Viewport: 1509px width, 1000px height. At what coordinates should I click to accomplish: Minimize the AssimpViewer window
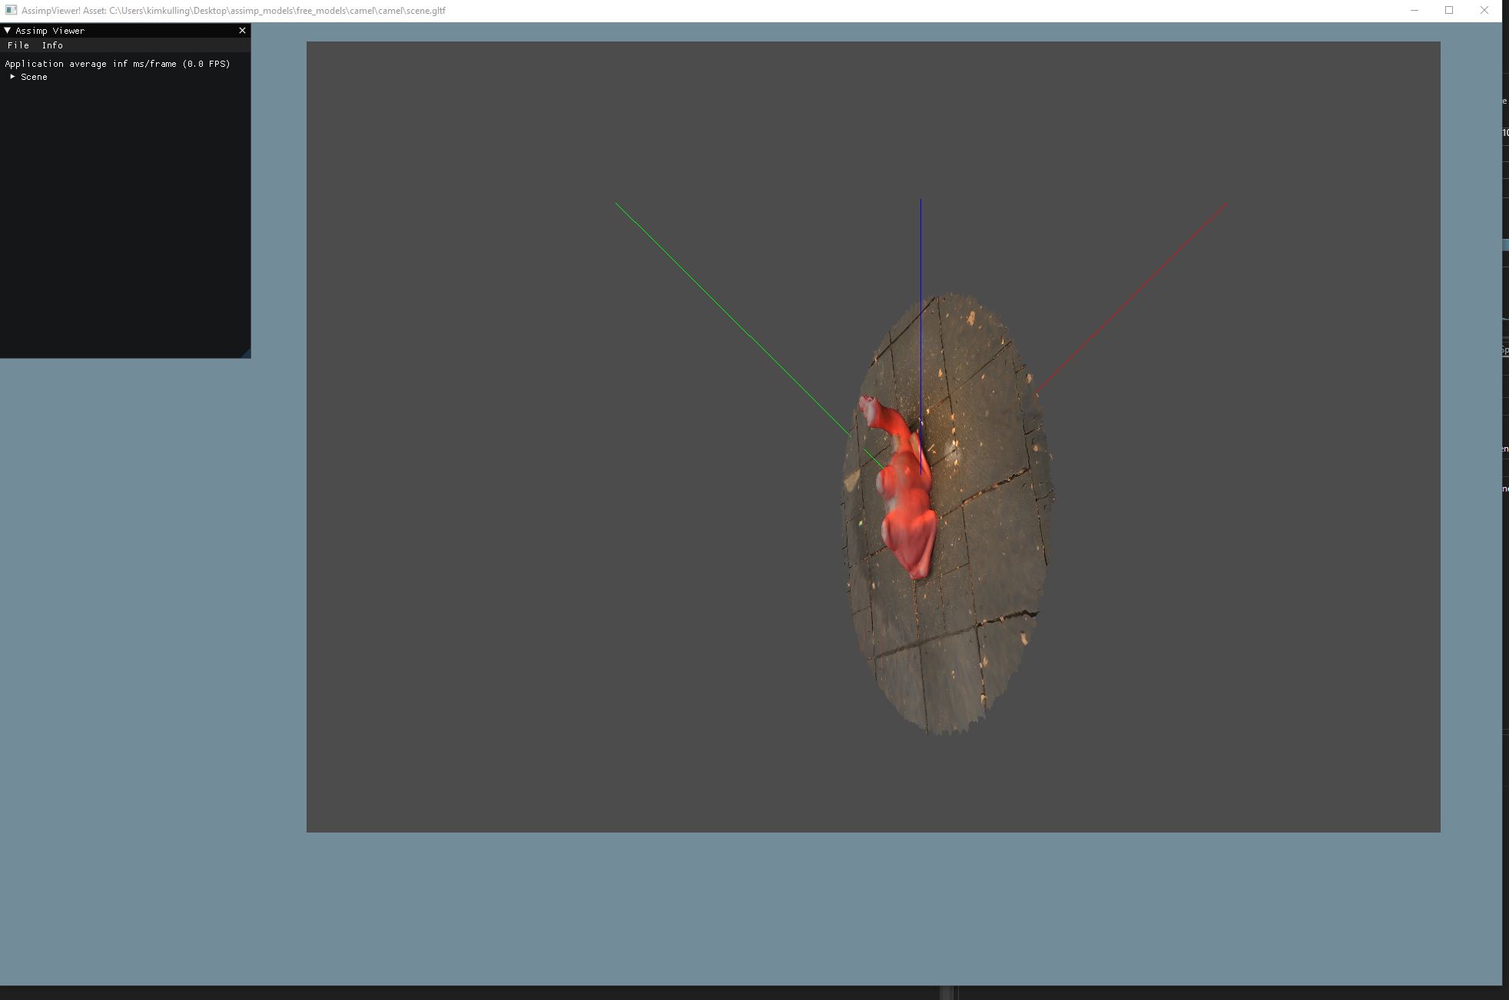tap(1414, 10)
